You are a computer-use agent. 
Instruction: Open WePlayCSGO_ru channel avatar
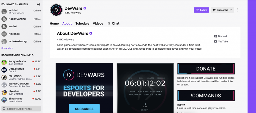4,85
